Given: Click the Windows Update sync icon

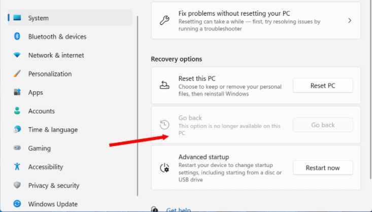Looking at the screenshot, I should pyautogui.click(x=17, y=204).
